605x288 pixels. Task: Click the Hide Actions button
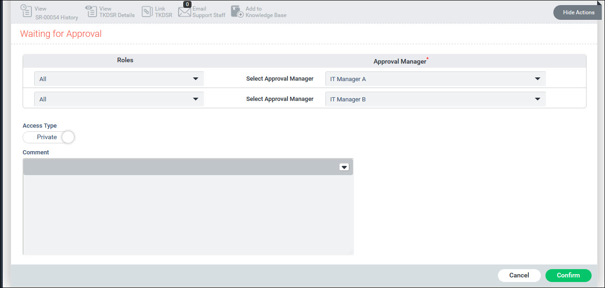(579, 12)
